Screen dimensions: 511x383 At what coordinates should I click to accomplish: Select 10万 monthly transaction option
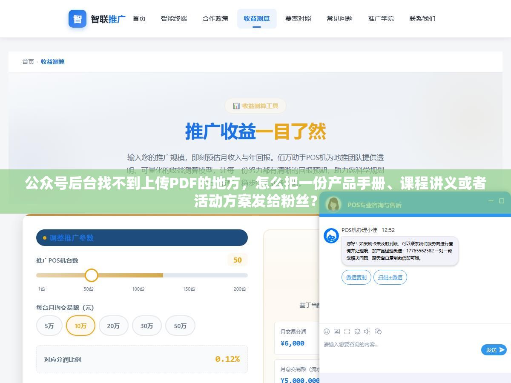(80, 326)
